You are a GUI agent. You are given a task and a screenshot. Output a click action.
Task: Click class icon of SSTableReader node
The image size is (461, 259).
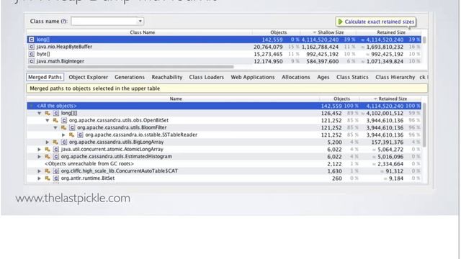[x=80, y=135]
